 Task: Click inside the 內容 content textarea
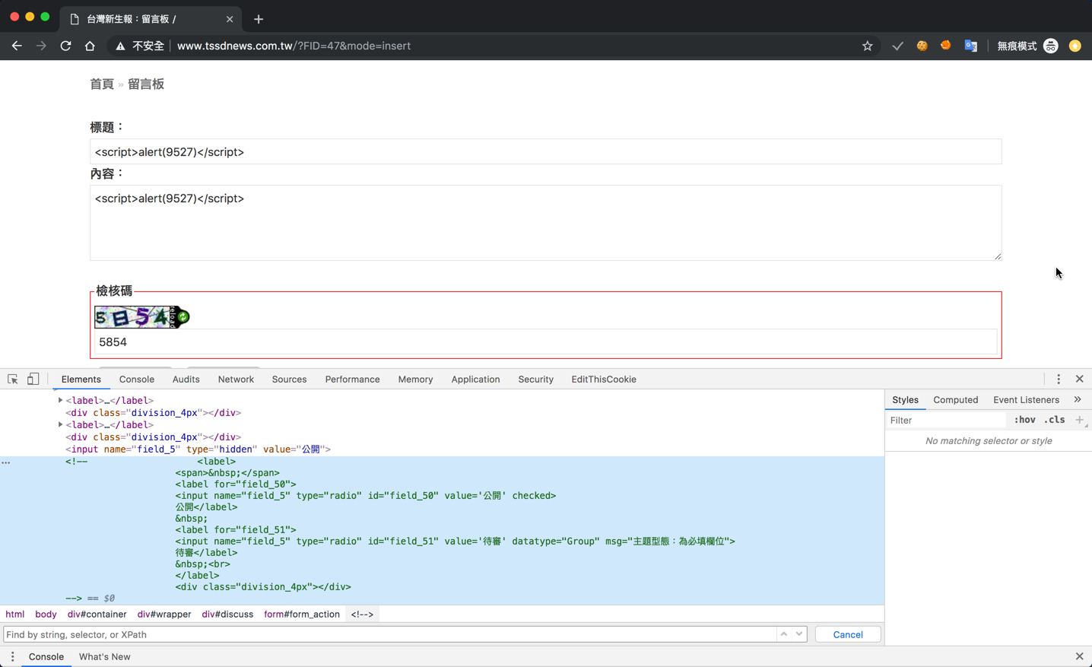545,223
